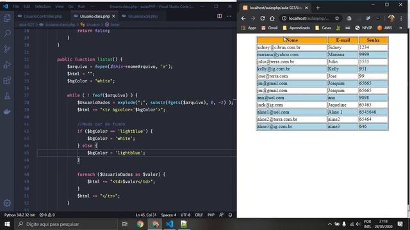The width and height of the screenshot is (410, 230).
Task: Open the Apps bookmark shortcut
Action: [x=249, y=28]
